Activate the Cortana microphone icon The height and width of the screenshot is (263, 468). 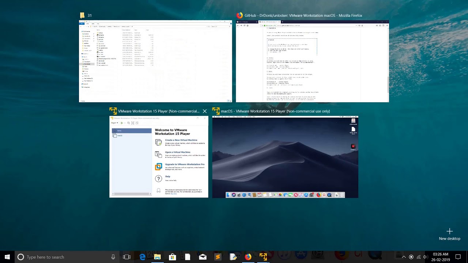click(x=113, y=257)
